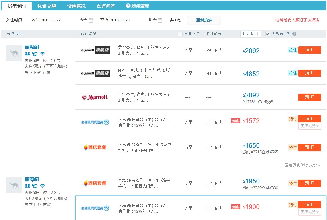
Task: Sort by 日均价 price column
Action: 250,34
